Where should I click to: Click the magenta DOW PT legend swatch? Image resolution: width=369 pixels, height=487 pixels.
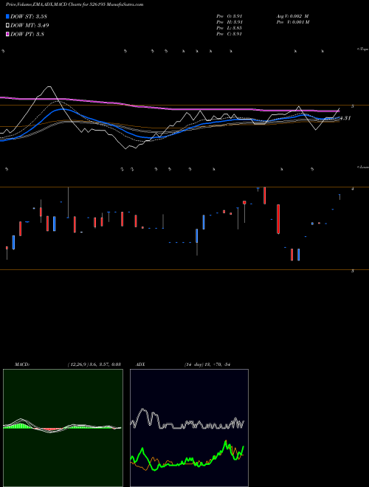[7, 34]
